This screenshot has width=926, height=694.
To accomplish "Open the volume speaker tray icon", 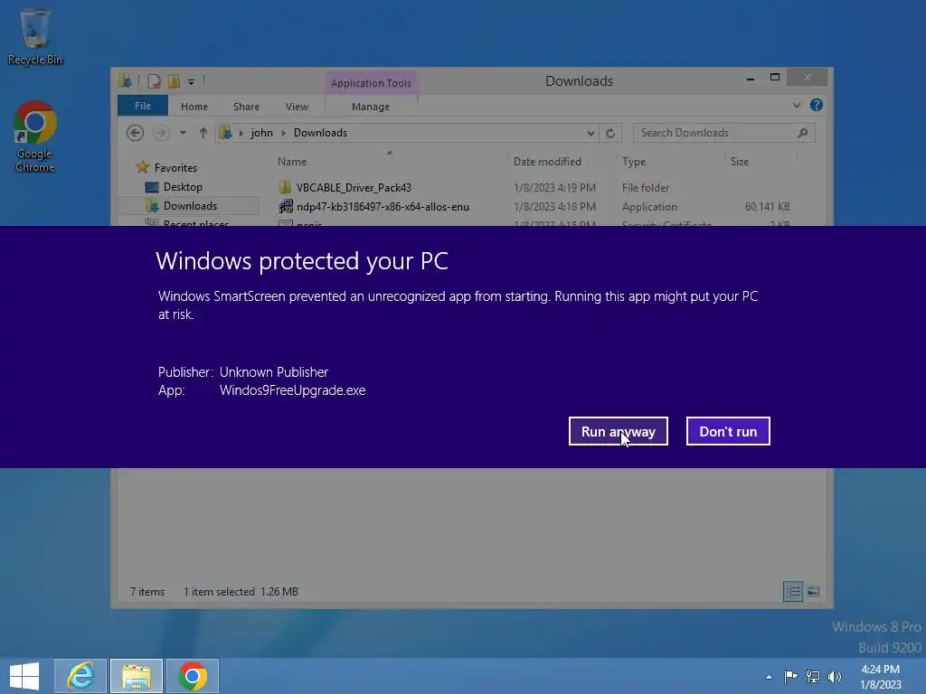I will (835, 676).
